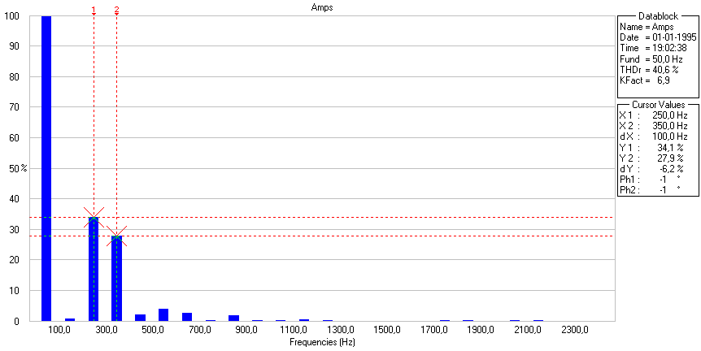The height and width of the screenshot is (351, 701).
Task: Click the X2 350,0 Hz cursor value
Action: tap(671, 126)
